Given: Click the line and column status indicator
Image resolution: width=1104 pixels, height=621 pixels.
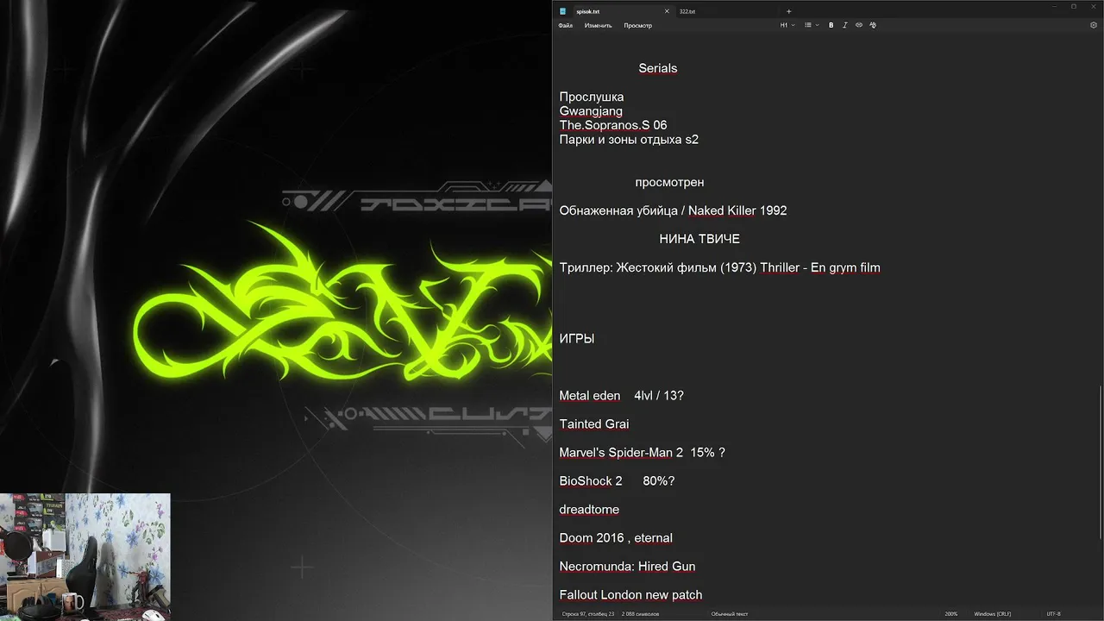Looking at the screenshot, I should [x=588, y=614].
